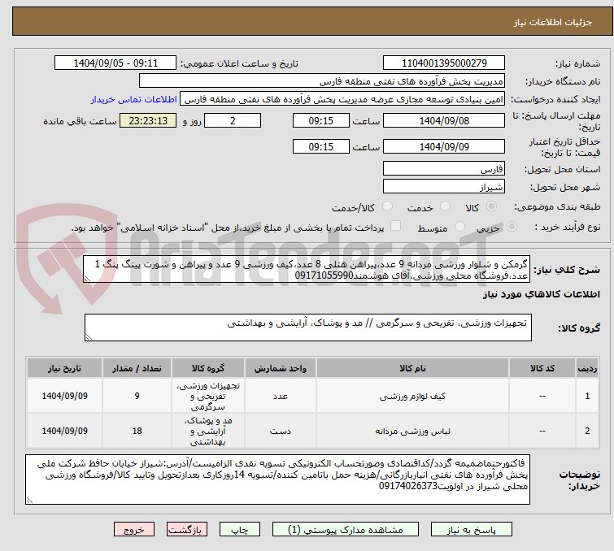Click resize handle of شرح کلی نیاز box

87,279
